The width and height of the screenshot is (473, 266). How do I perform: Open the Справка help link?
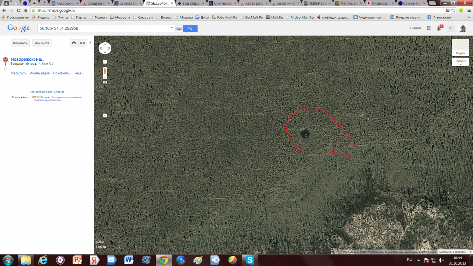point(59,92)
